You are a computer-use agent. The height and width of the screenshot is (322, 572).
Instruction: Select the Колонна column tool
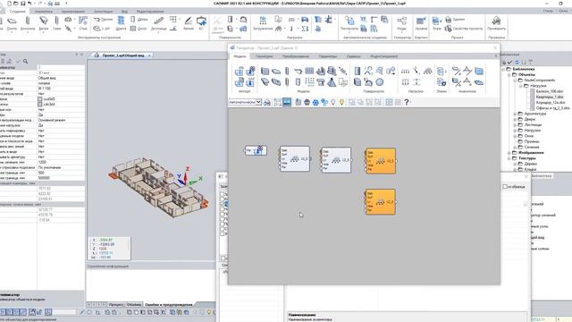[28, 24]
